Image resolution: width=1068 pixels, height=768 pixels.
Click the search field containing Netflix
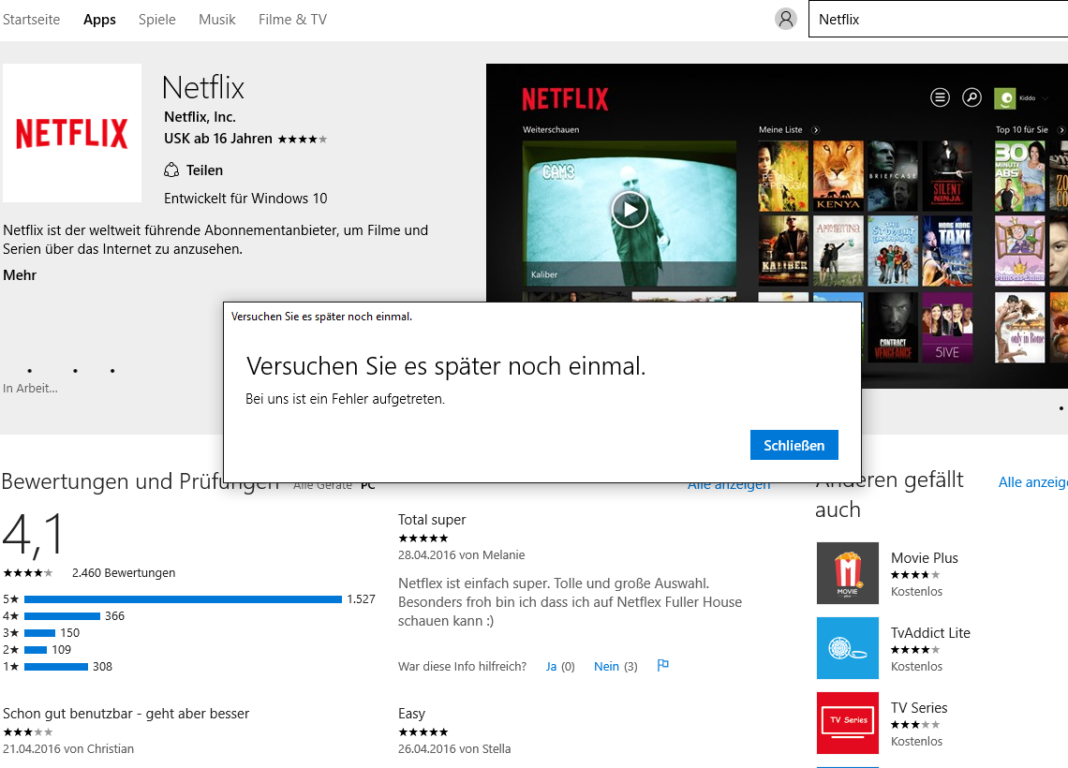(938, 19)
